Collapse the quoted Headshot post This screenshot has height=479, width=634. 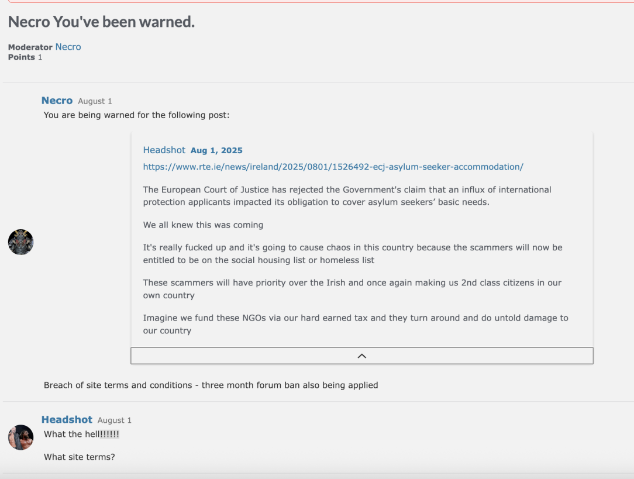point(362,356)
